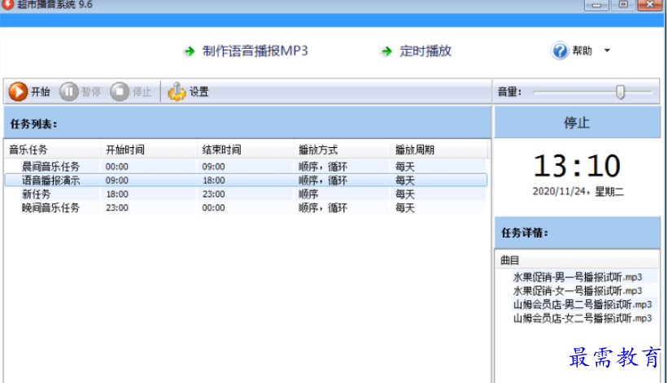Viewport: 668px width, 383px height.
Task: Click the blue Help question mark icon
Action: pos(560,51)
